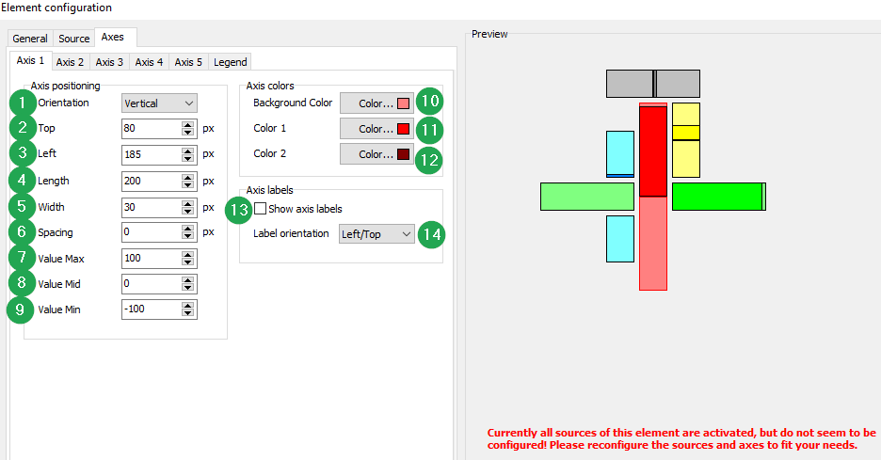
Task: Click the Background Color button
Action: (376, 103)
